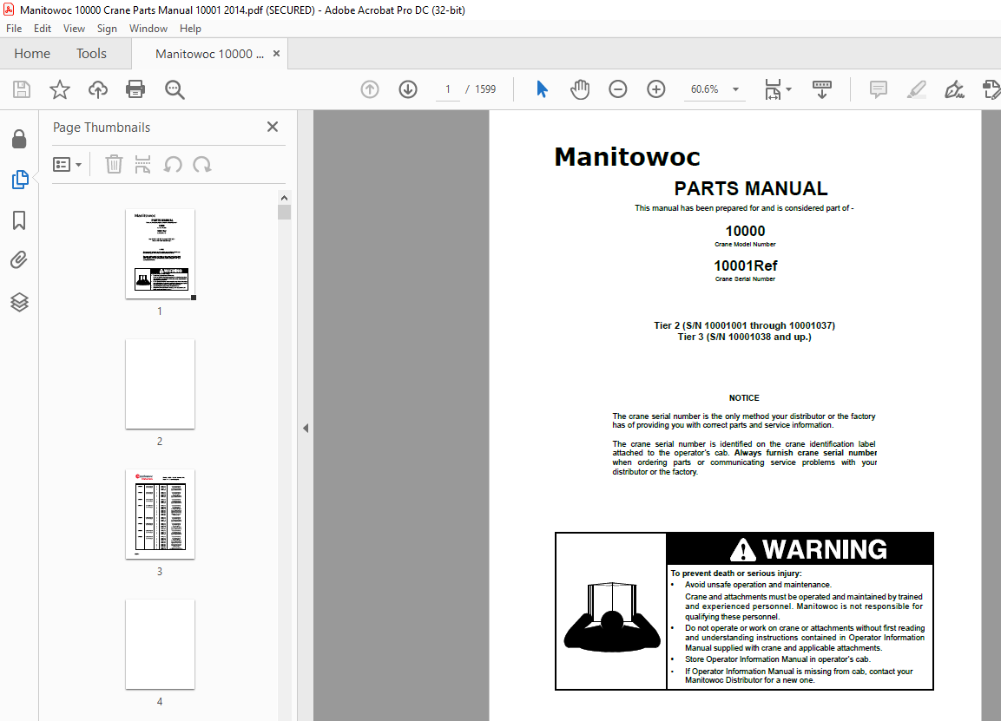Activate the Hand pan tool
The height and width of the screenshot is (721, 1001).
point(580,89)
